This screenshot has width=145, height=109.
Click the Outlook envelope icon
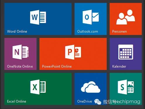point(91,17)
